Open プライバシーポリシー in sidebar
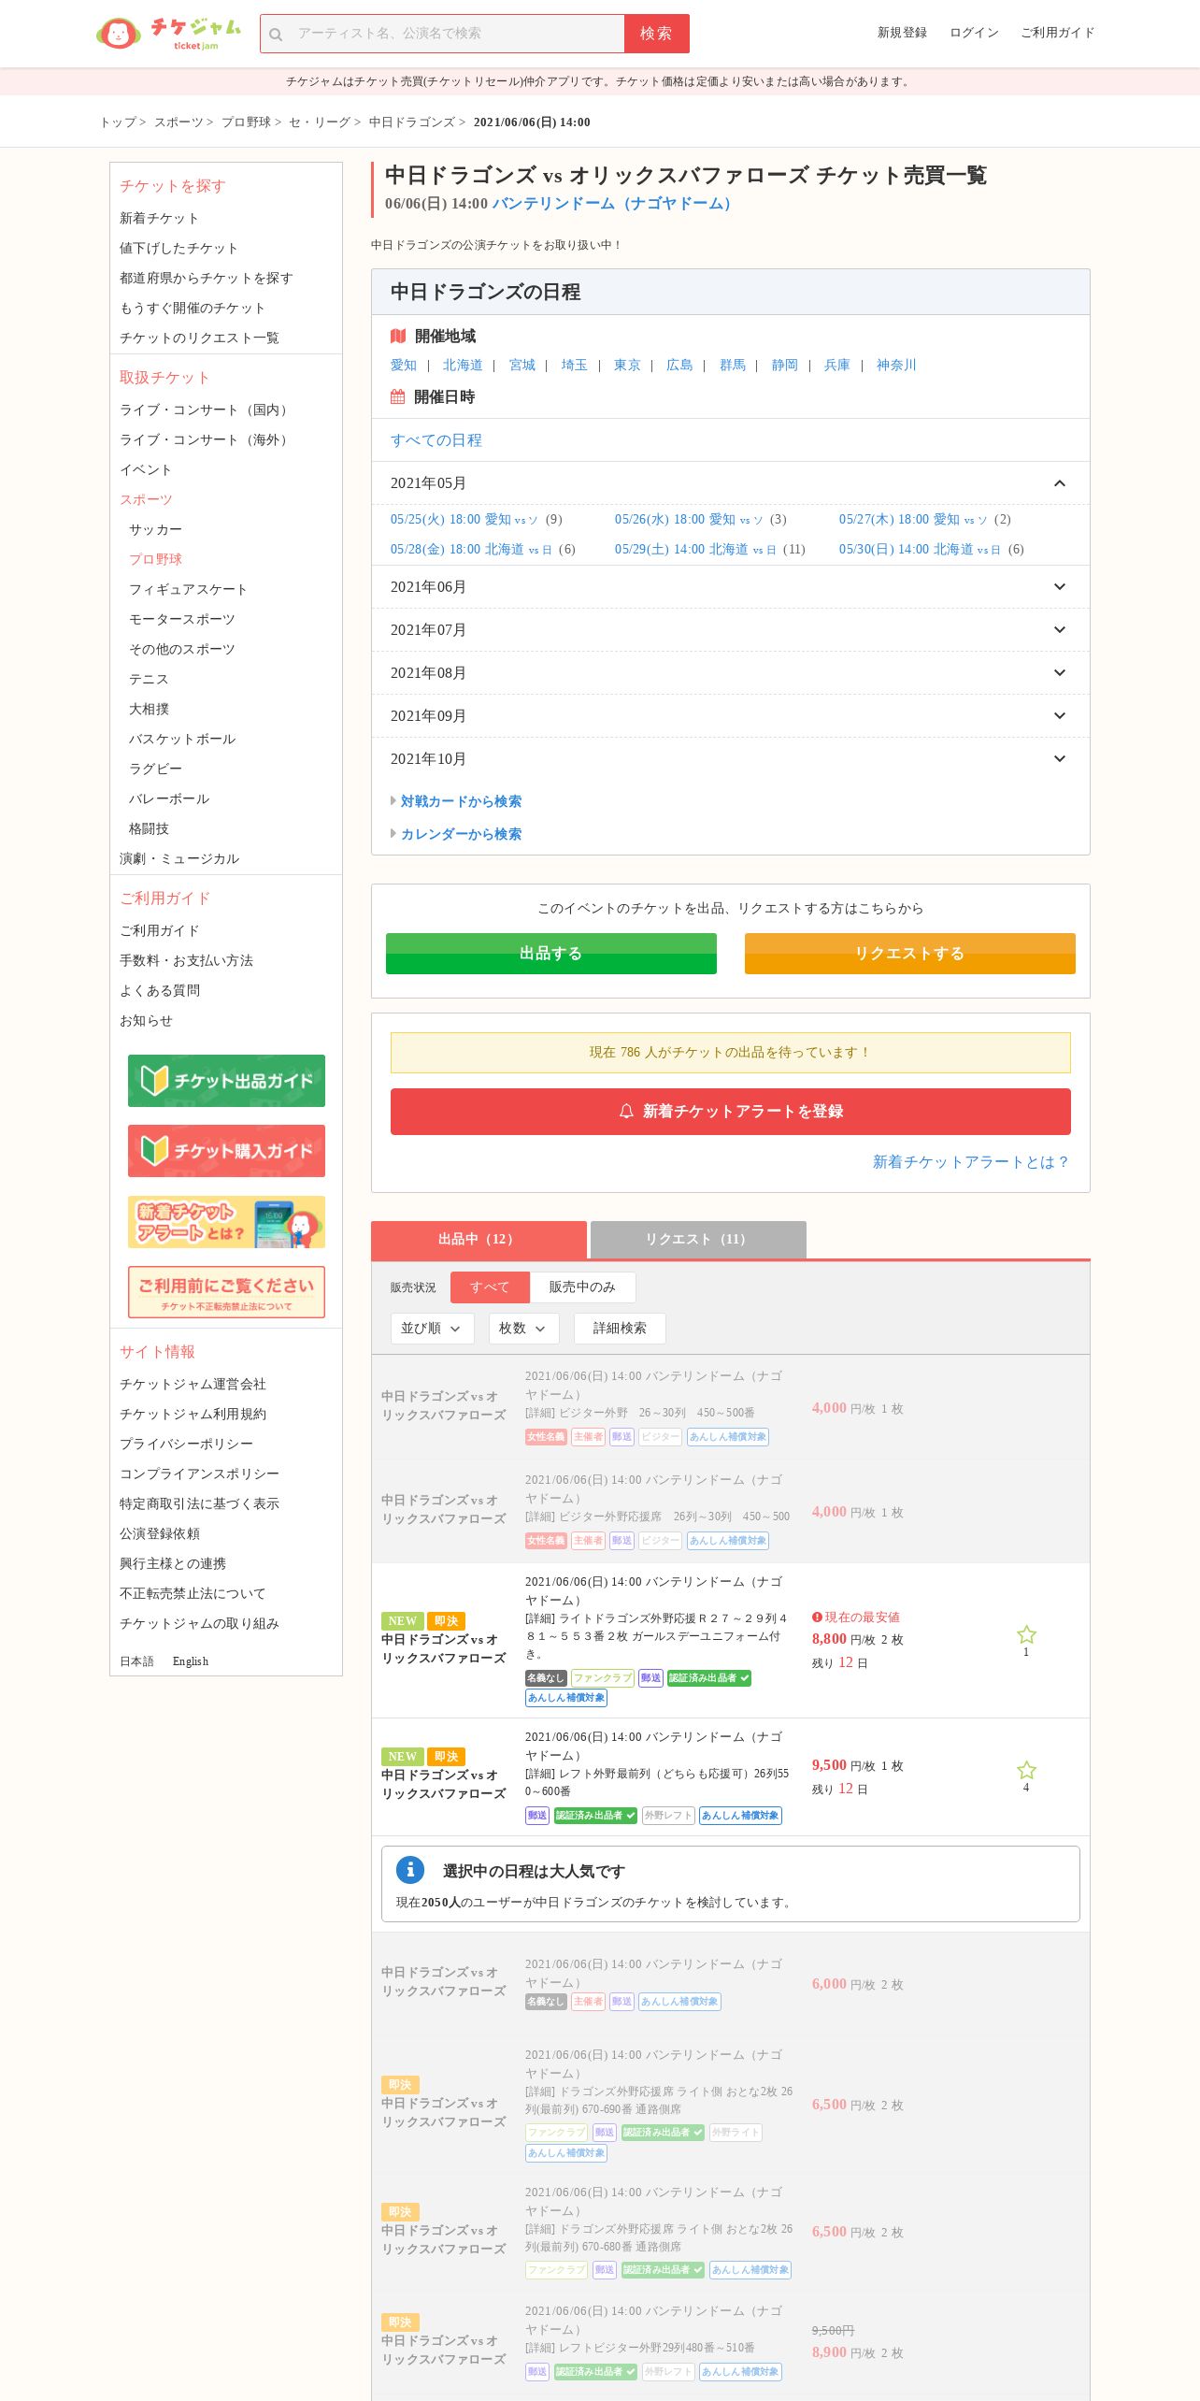Viewport: 1200px width, 2401px height. pyautogui.click(x=186, y=1445)
